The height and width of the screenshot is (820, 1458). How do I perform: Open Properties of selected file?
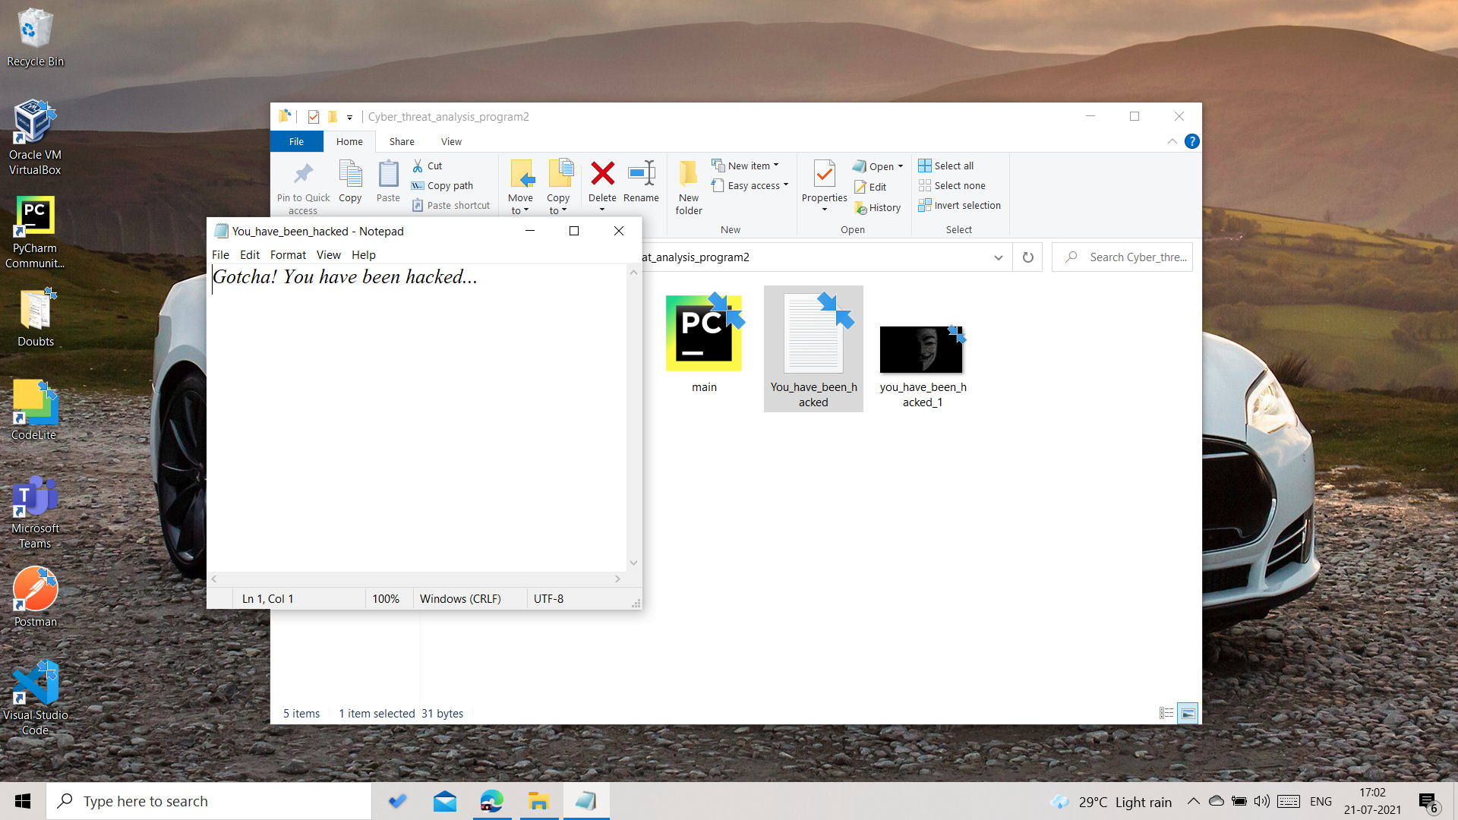(824, 175)
